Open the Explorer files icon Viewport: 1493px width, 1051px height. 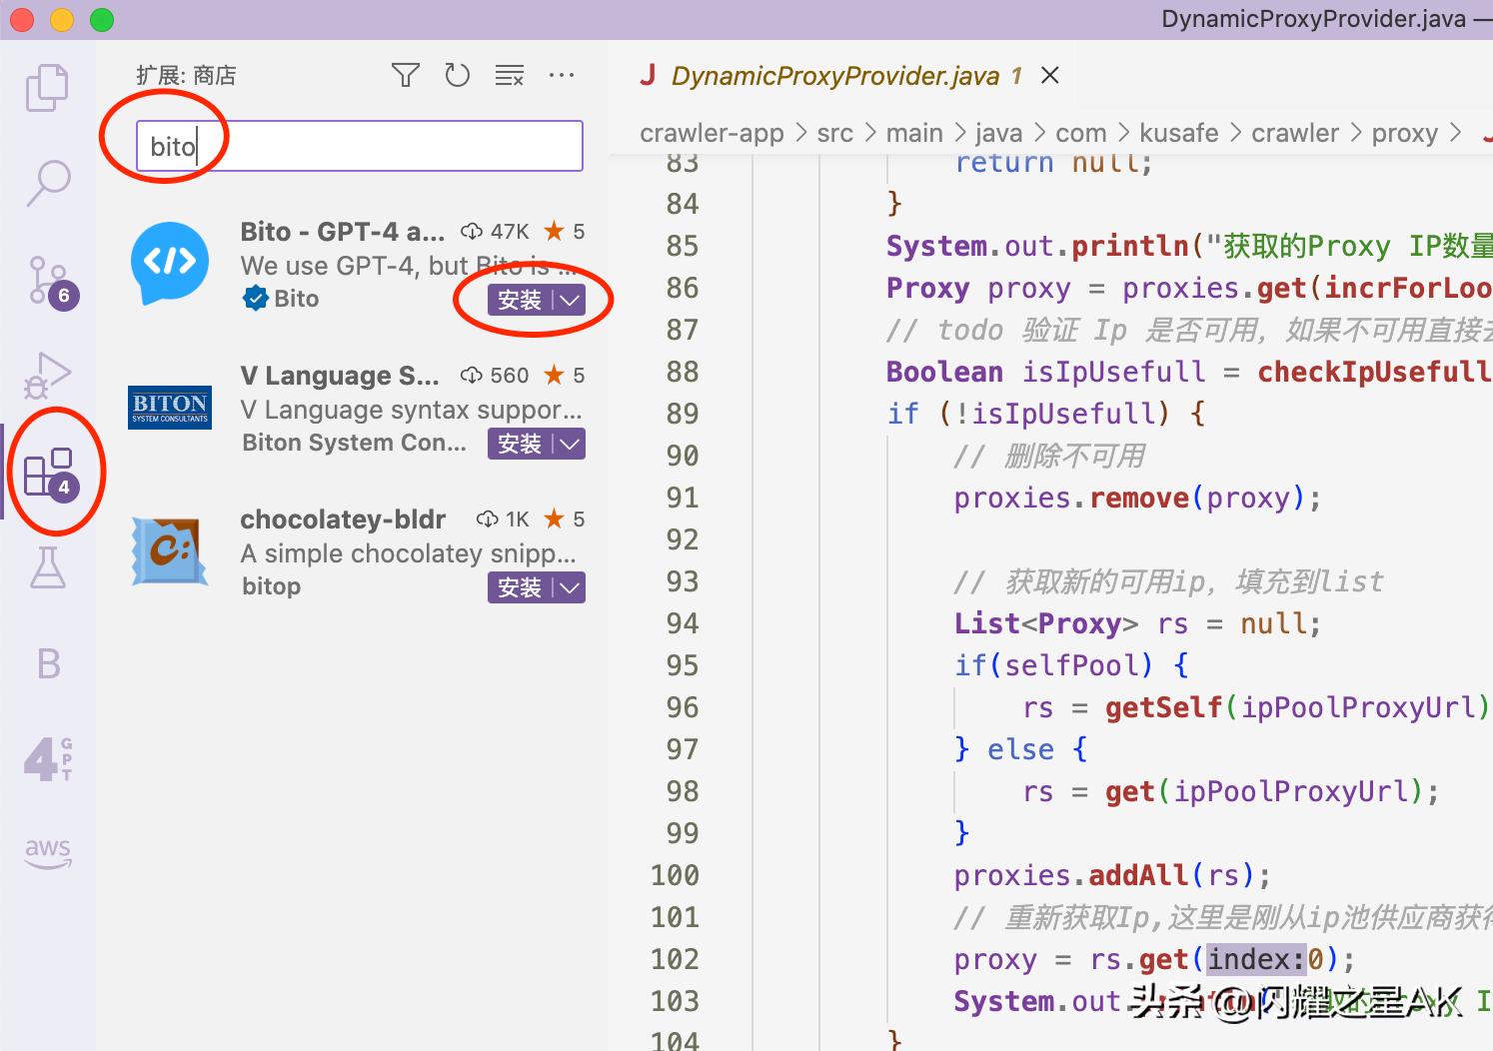(x=47, y=88)
